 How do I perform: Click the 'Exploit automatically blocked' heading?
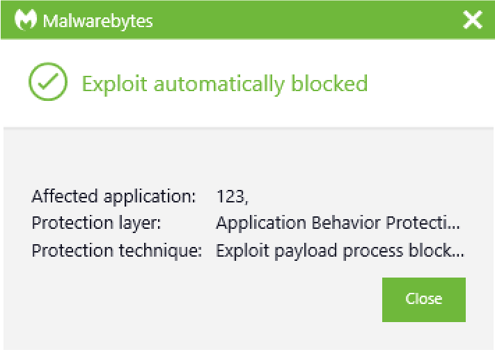[x=224, y=84]
